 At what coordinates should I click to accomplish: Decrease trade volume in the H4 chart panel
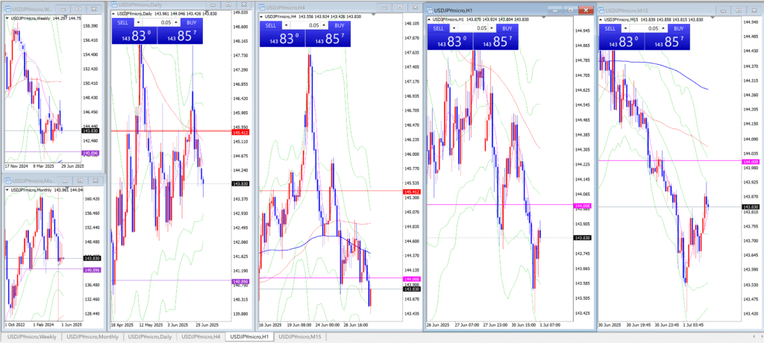pos(286,26)
